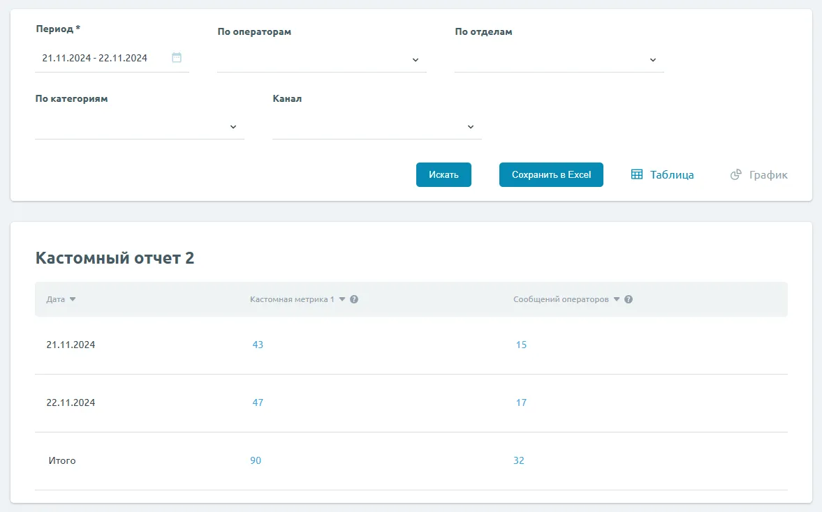
Task: Click help icon next to Кастомная метрика 1
Action: click(354, 299)
